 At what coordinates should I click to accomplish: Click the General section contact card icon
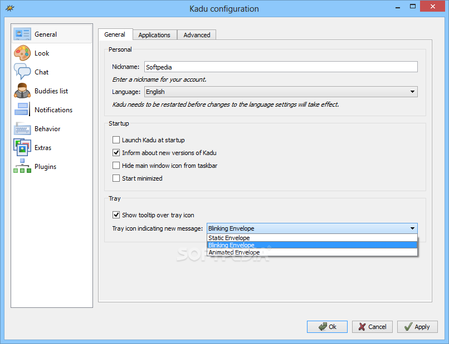coord(22,34)
